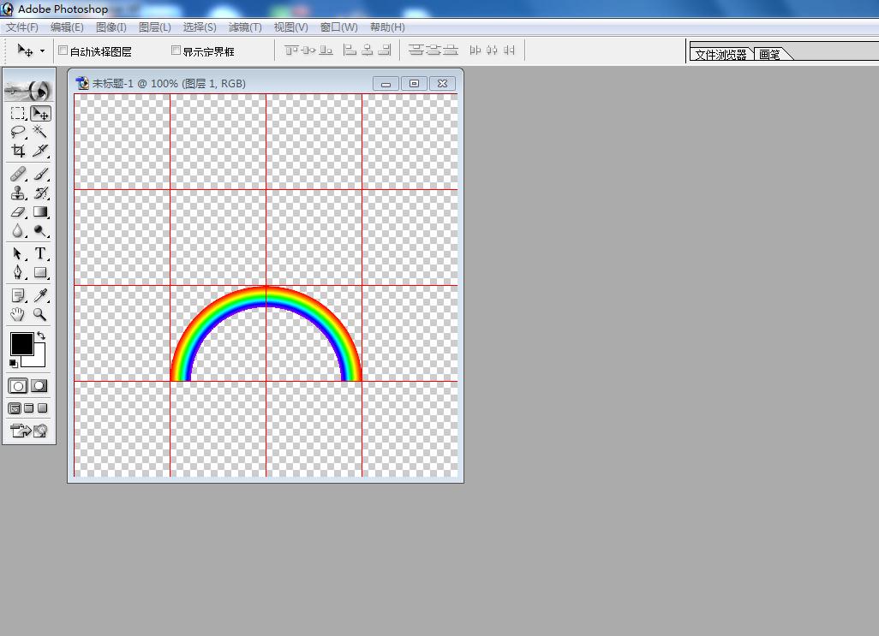Viewport: 879px width, 636px height.
Task: Switch to Quick Mask mode
Action: point(39,386)
